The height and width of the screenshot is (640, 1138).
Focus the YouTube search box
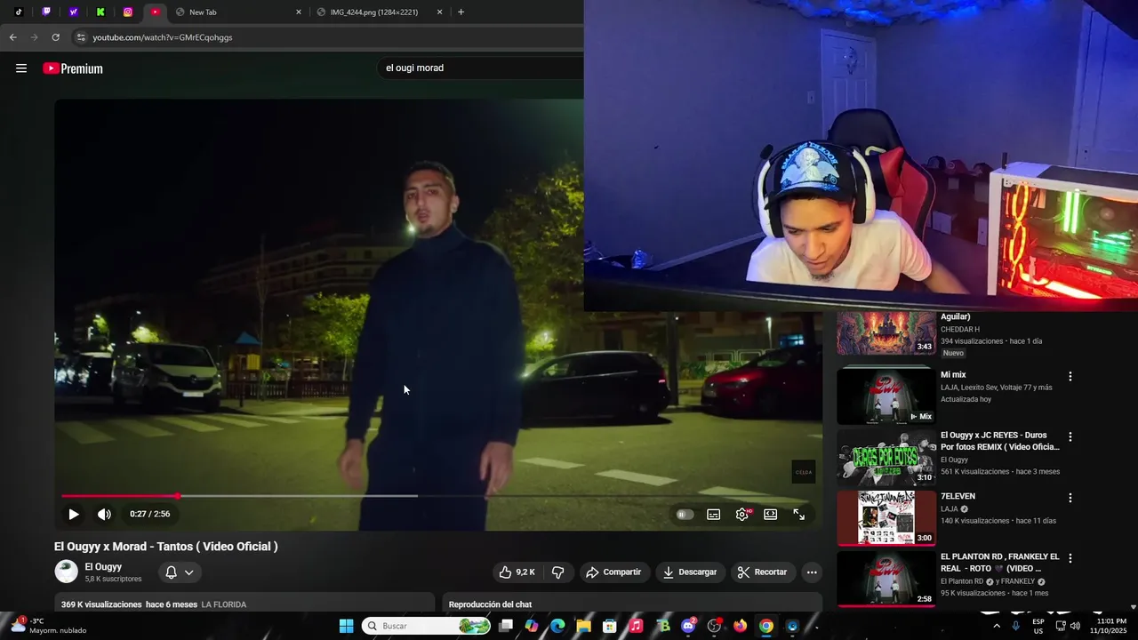pyautogui.click(x=480, y=68)
